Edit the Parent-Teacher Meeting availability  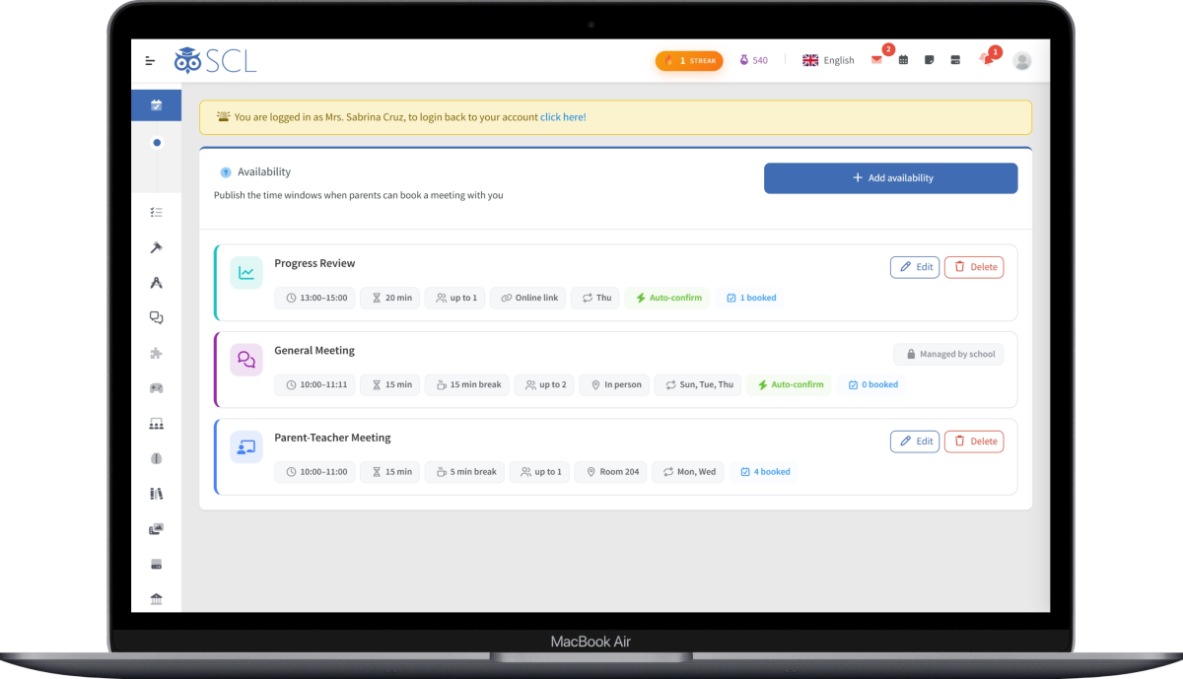coord(915,441)
